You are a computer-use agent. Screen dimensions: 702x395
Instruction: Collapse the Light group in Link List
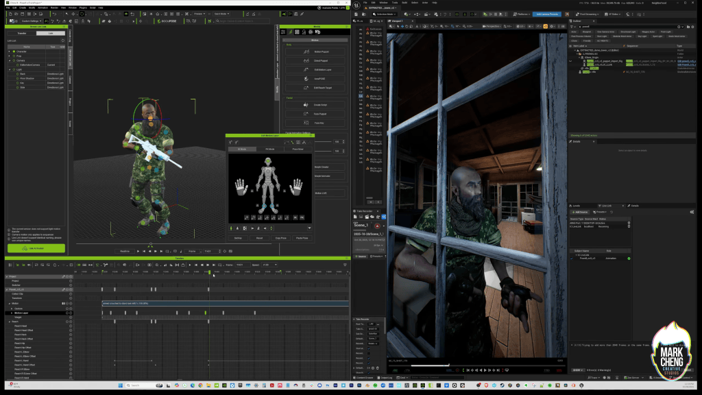coord(10,69)
